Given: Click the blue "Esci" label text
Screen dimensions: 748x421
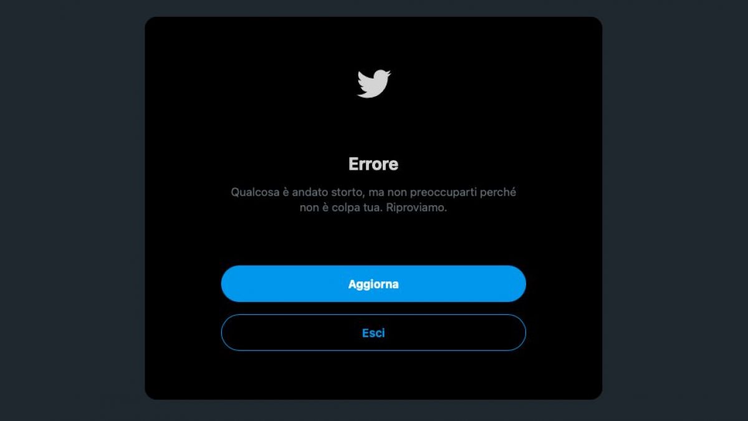Looking at the screenshot, I should (373, 333).
